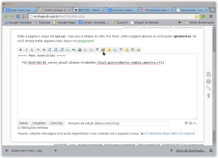Toggle the editor line-wrap arrow icon
218x158 pixels.
(x=195, y=123)
